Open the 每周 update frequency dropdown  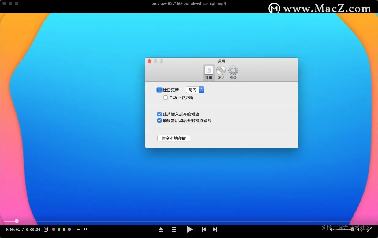pyautogui.click(x=195, y=90)
